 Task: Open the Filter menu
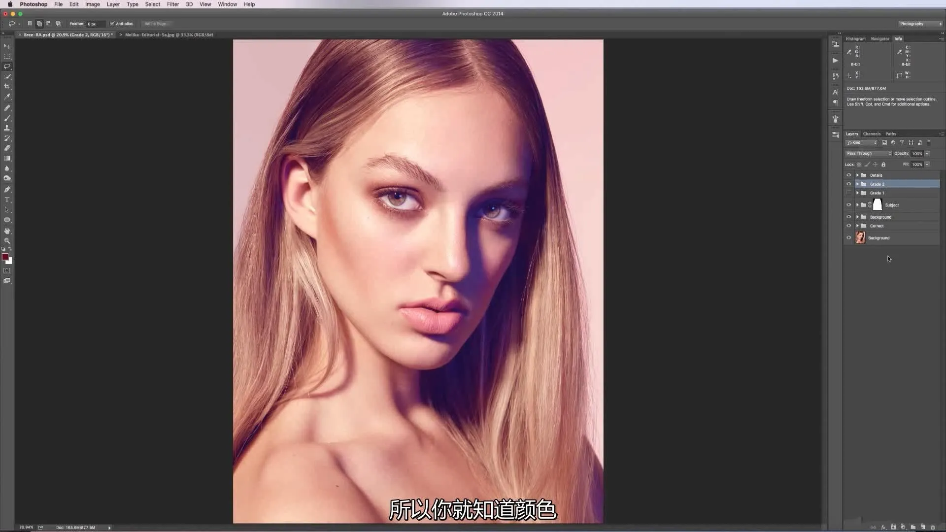172,4
